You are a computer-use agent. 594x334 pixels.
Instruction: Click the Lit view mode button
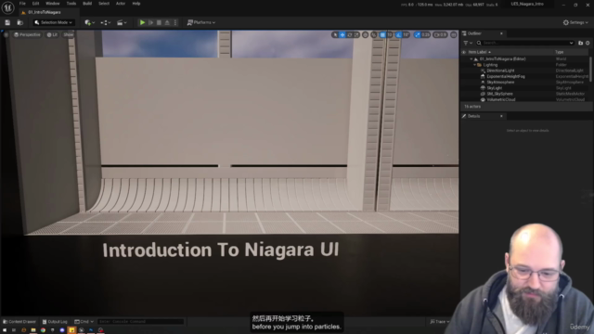coord(52,35)
